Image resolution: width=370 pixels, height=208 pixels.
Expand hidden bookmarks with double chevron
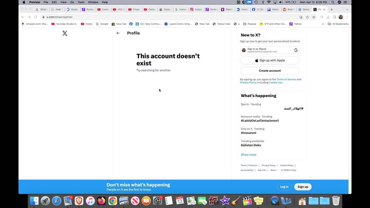click(x=323, y=24)
